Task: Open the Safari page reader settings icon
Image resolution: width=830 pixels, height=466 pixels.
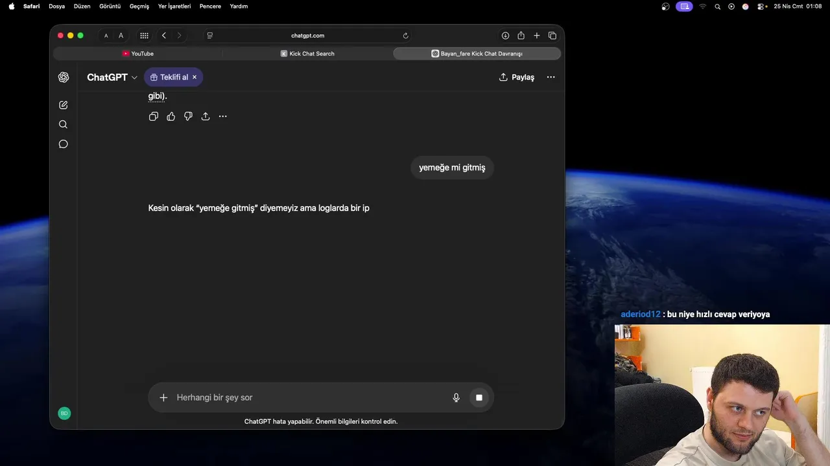Action: click(210, 36)
